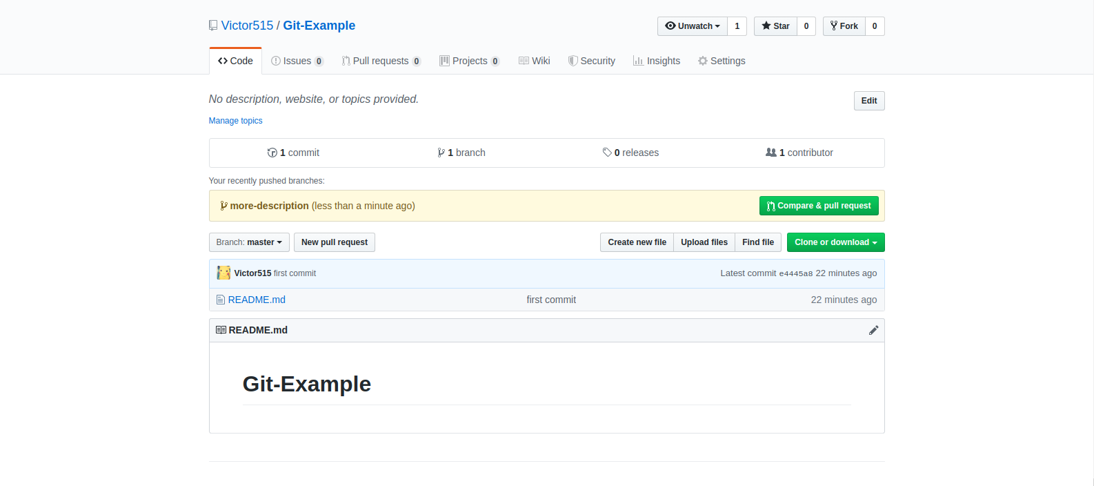Image resolution: width=1094 pixels, height=486 pixels.
Task: Open the Victor515 commit author link
Action: [x=252, y=273]
